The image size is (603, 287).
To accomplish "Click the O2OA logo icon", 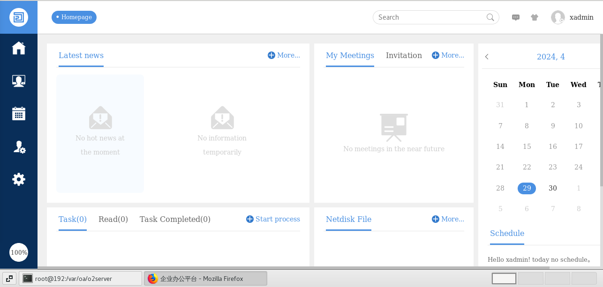I will coord(19,17).
